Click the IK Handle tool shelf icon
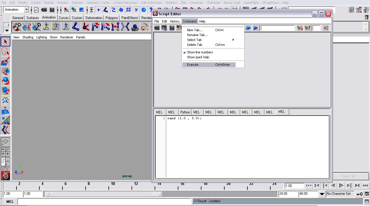This screenshot has height=206, width=370. pyautogui.click(x=86, y=27)
